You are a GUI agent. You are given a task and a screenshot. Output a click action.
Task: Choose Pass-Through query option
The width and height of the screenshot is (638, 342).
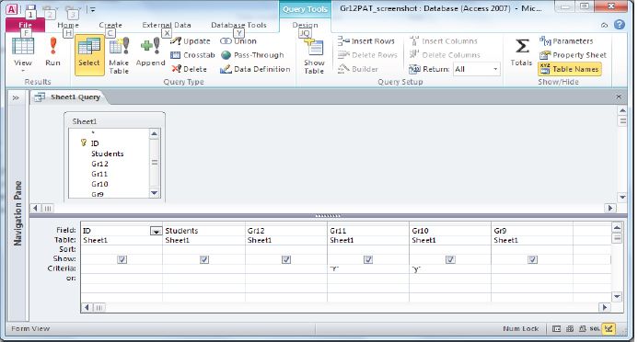point(252,55)
